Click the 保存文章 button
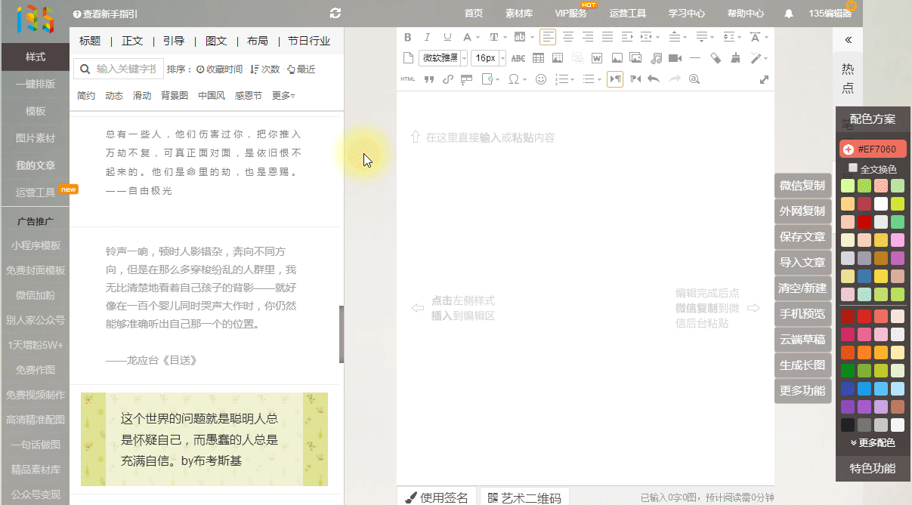 pos(802,237)
